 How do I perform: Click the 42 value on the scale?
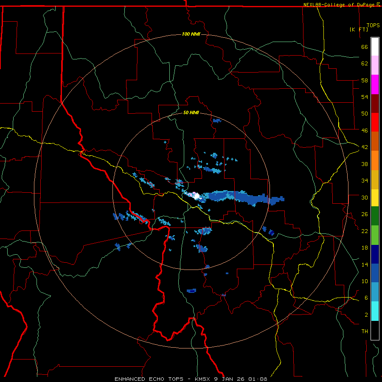tap(365, 147)
